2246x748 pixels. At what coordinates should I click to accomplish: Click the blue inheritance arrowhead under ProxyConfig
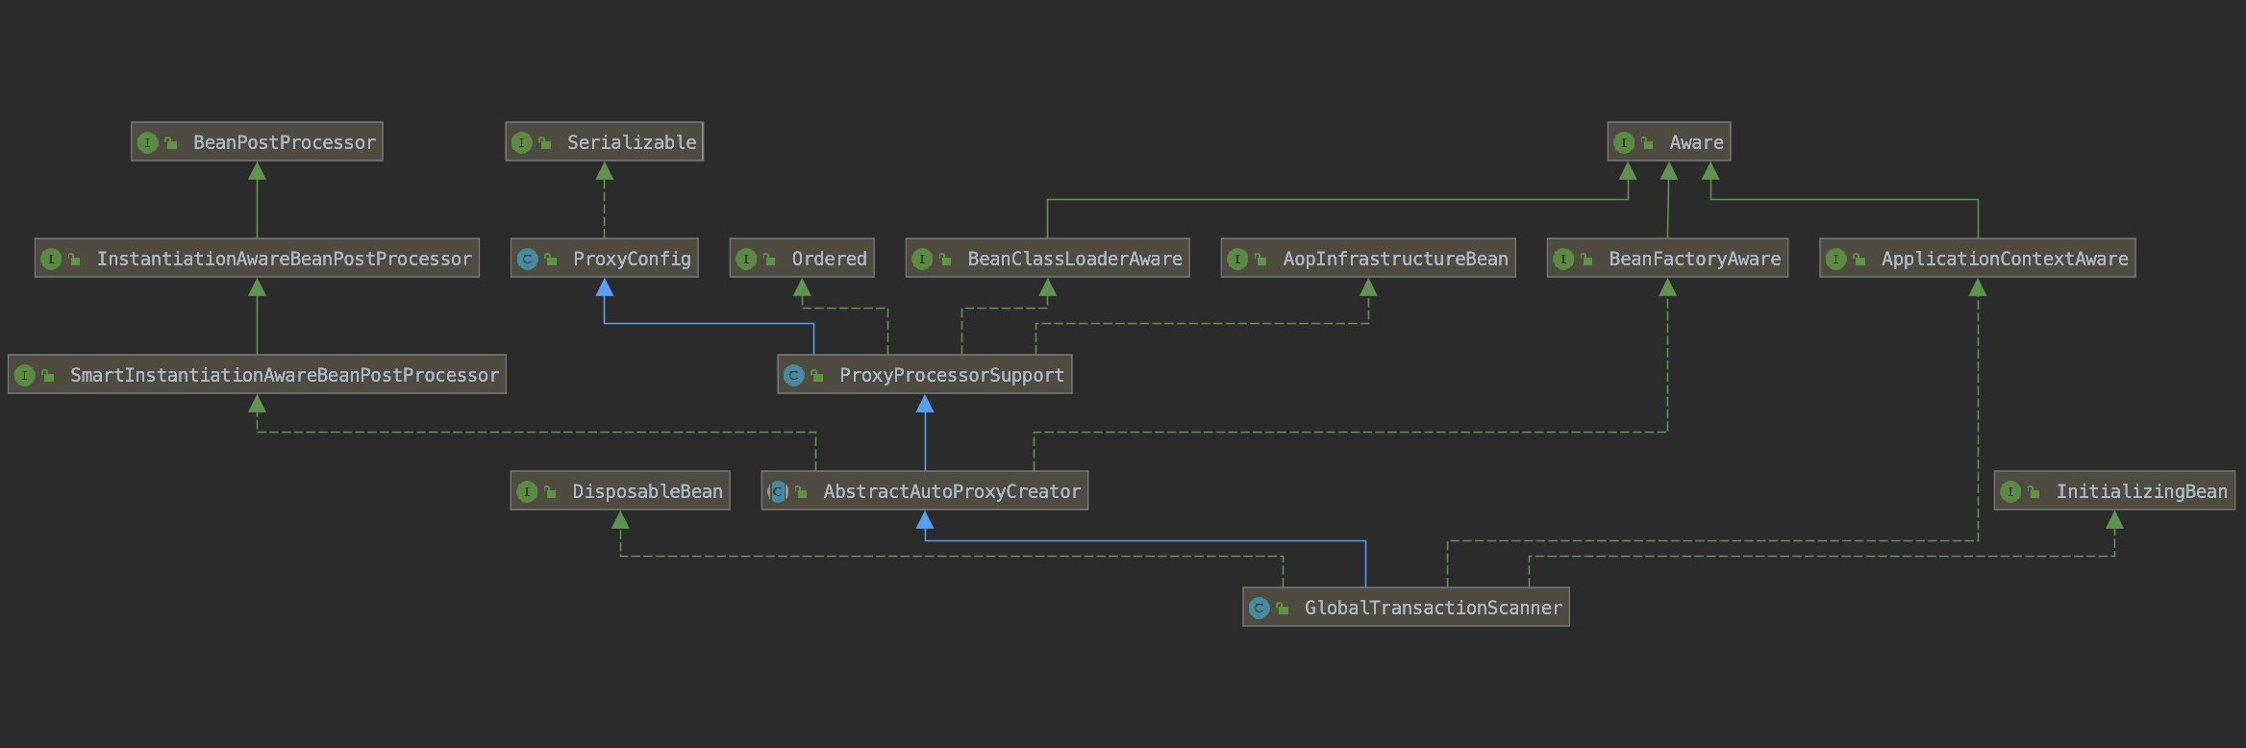605,287
